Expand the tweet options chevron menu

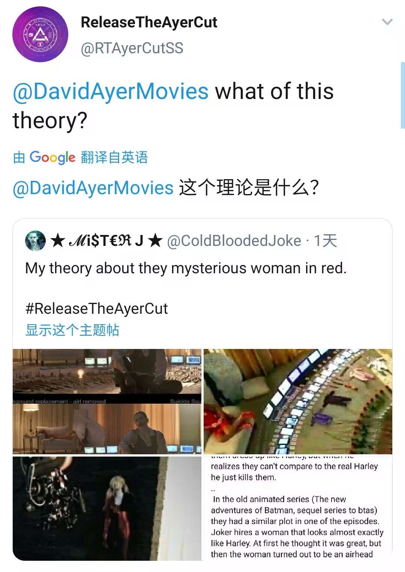[387, 22]
